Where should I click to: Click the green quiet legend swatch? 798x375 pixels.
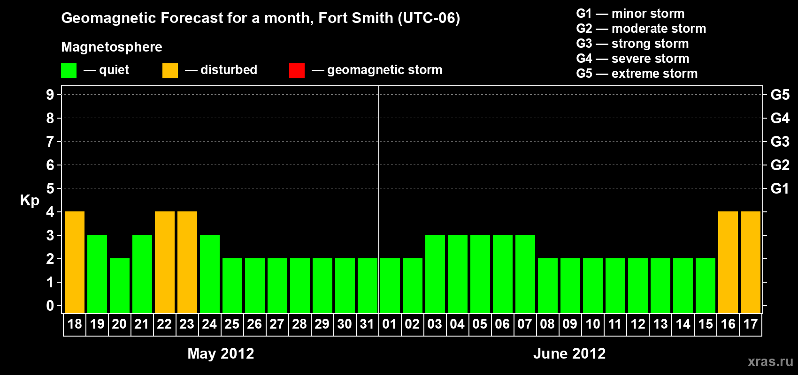[69, 71]
